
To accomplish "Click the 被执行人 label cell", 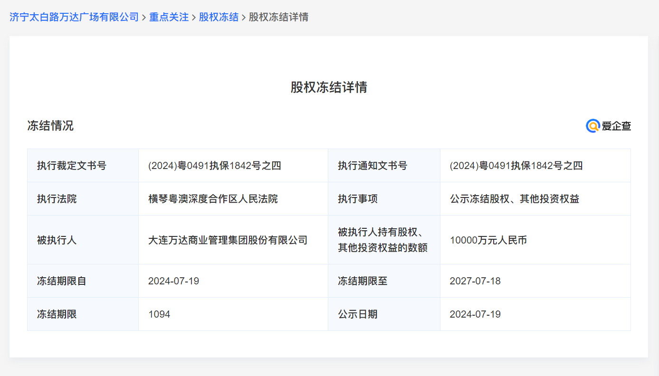I will [x=57, y=240].
